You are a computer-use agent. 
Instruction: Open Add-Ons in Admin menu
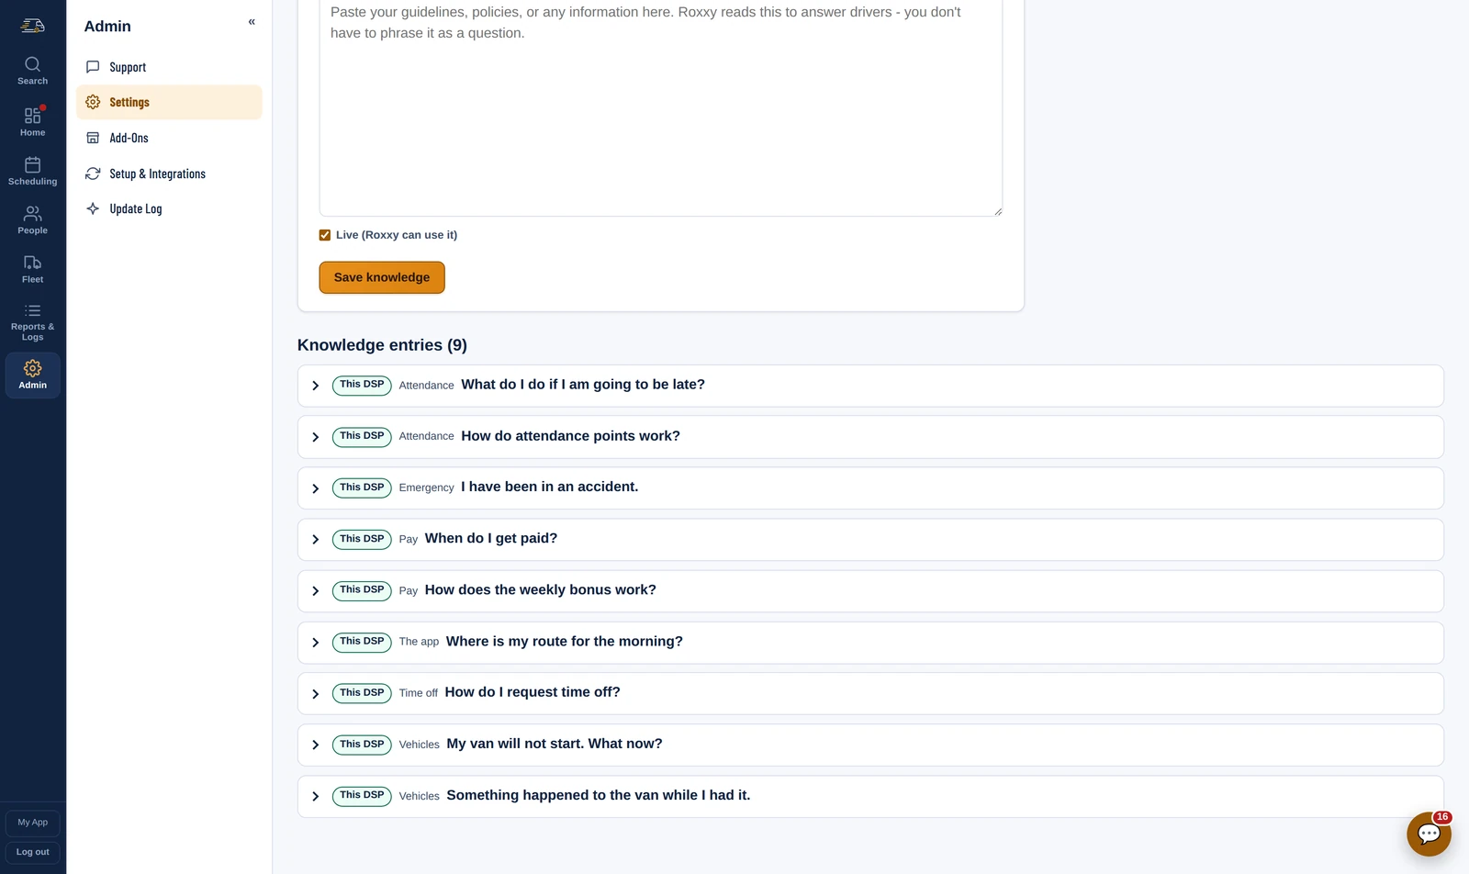coord(169,138)
